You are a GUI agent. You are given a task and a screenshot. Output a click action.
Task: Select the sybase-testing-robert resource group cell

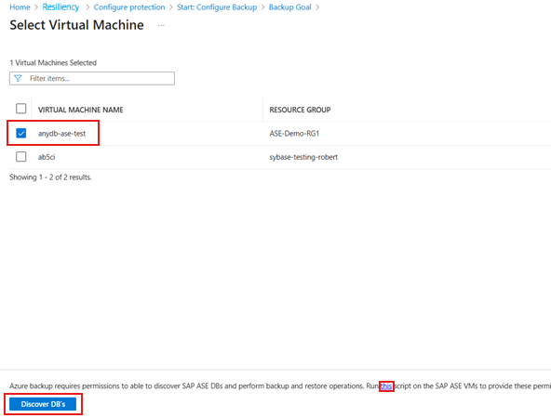click(303, 157)
